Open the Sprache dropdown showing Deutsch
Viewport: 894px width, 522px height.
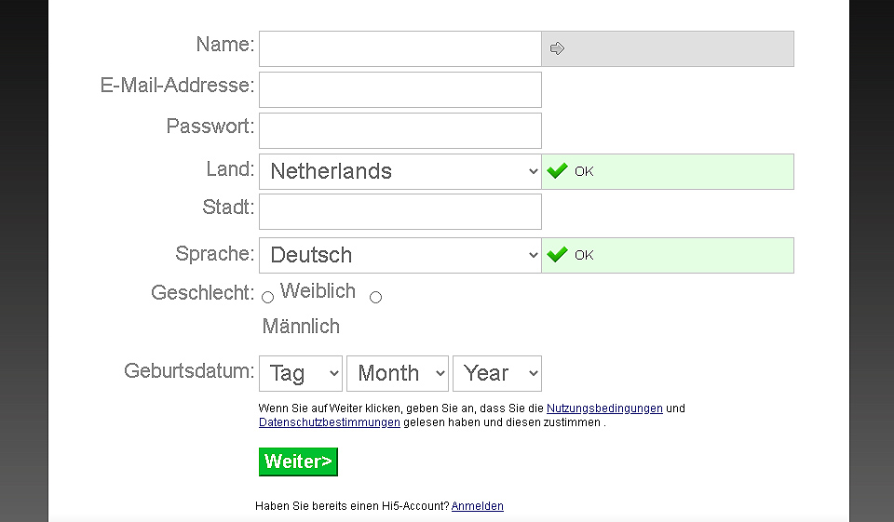tap(400, 255)
